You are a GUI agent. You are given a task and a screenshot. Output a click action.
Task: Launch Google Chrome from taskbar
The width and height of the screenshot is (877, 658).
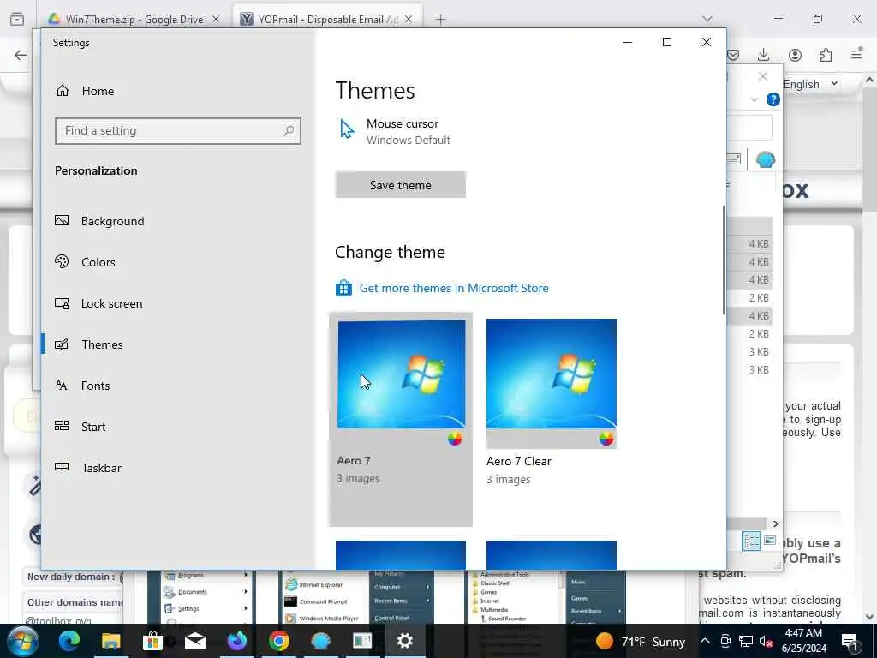278,641
